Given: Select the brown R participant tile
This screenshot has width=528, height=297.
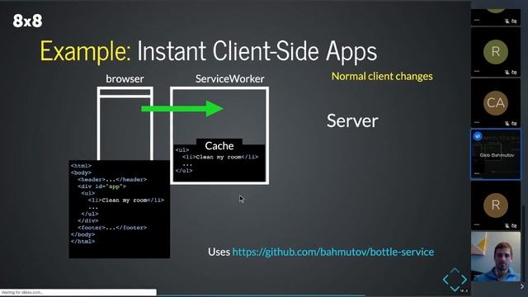Looking at the screenshot, I should pyautogui.click(x=496, y=205).
